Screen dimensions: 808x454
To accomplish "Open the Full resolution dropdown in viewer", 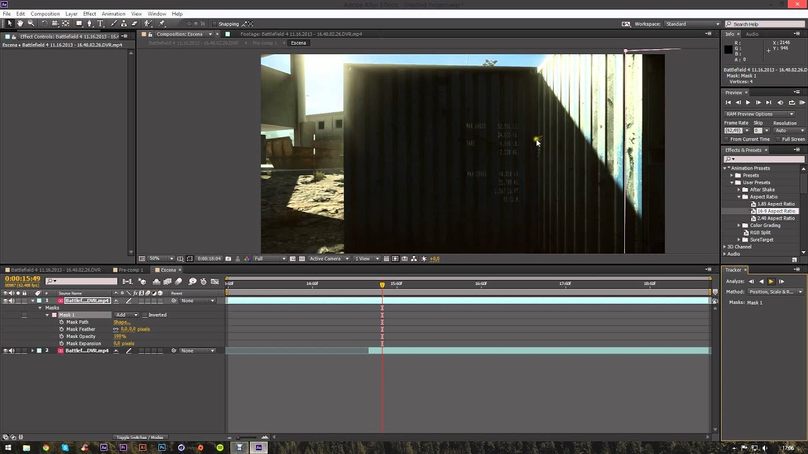I will 270,259.
